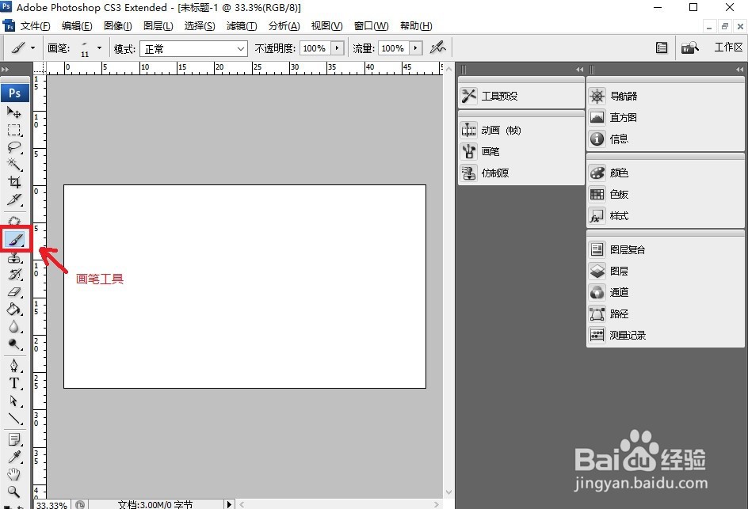
Task: Open the 样式 styles panel
Action: point(665,216)
